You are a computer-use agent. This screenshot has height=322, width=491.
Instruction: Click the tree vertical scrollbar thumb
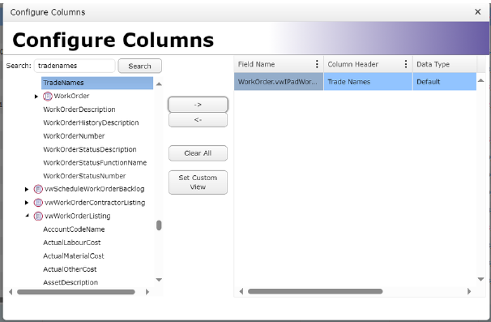159,225
